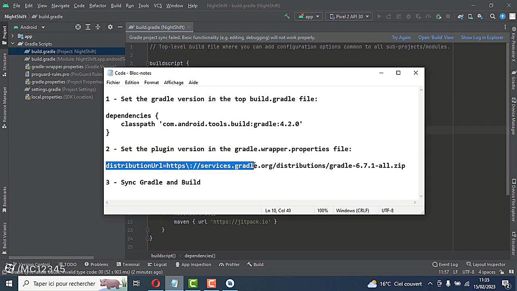Open the Refactor menu in Android Studio
Image resolution: width=517 pixels, height=291 pixels.
(x=98, y=6)
